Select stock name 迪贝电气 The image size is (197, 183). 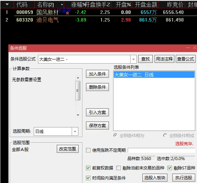(47, 20)
